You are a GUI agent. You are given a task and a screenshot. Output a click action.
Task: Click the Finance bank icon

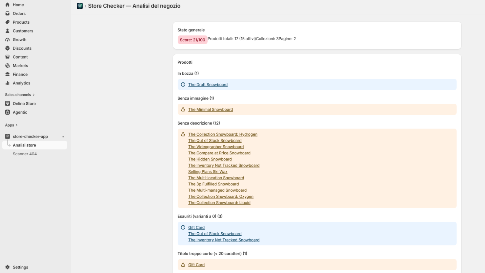point(8,74)
